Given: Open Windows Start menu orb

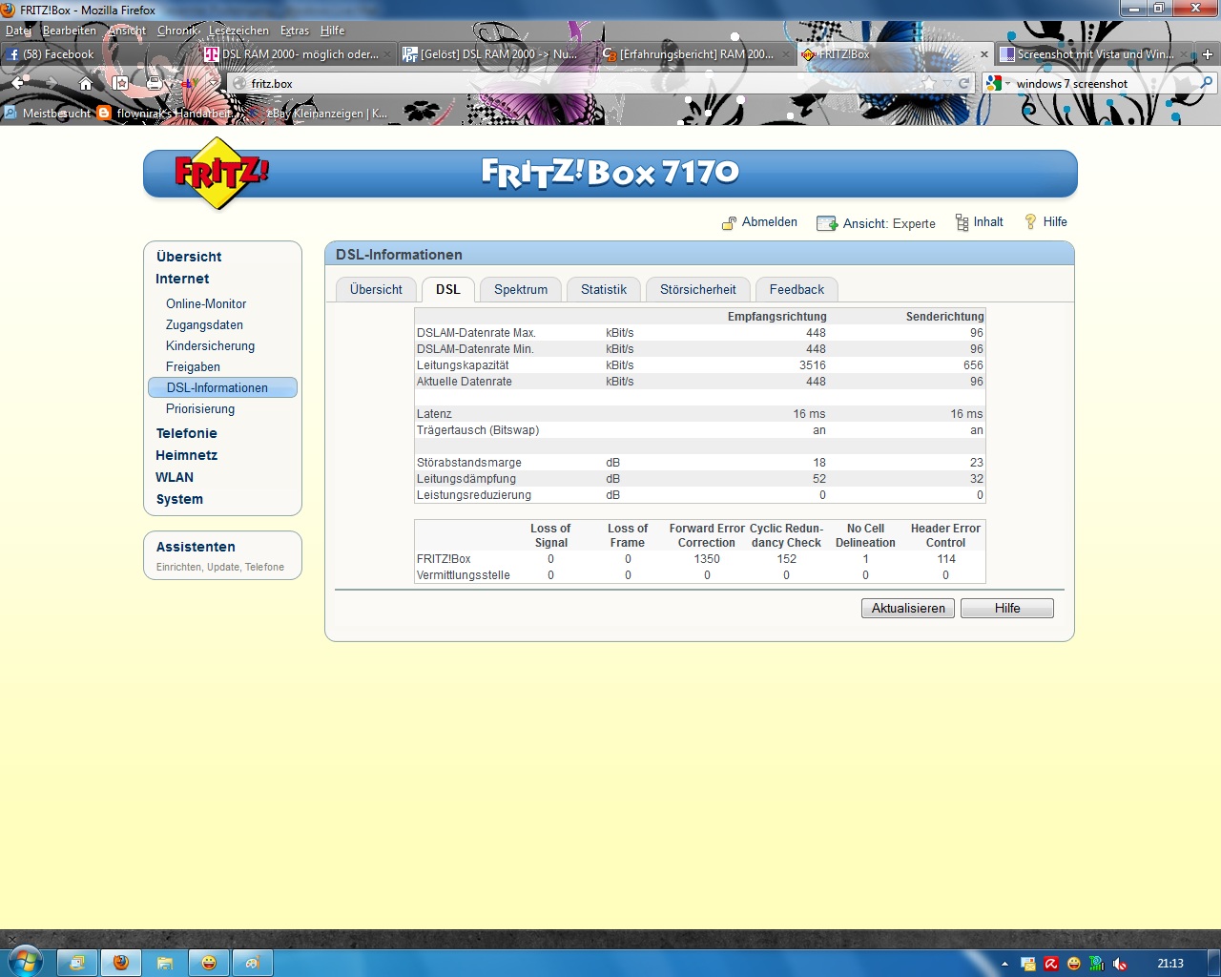Looking at the screenshot, I should click(25, 960).
